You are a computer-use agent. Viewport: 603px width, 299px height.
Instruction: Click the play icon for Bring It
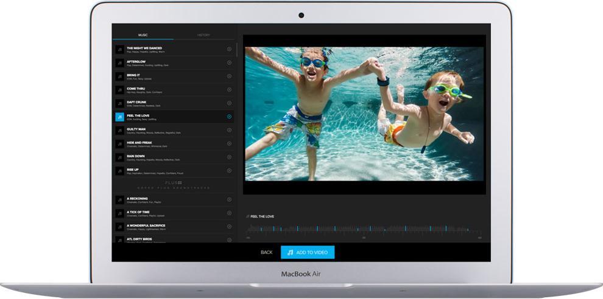(x=229, y=76)
